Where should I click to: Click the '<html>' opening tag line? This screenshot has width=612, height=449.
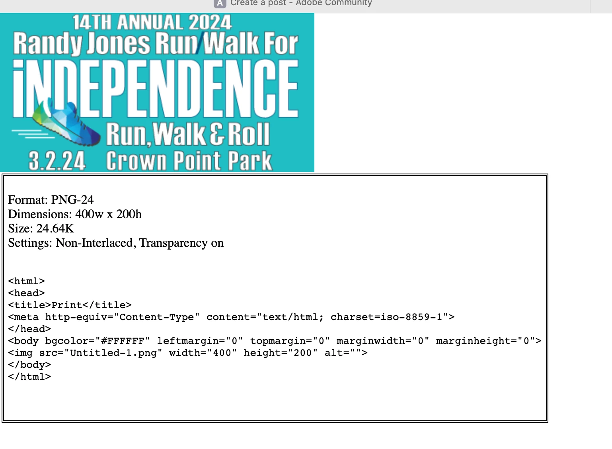26,281
